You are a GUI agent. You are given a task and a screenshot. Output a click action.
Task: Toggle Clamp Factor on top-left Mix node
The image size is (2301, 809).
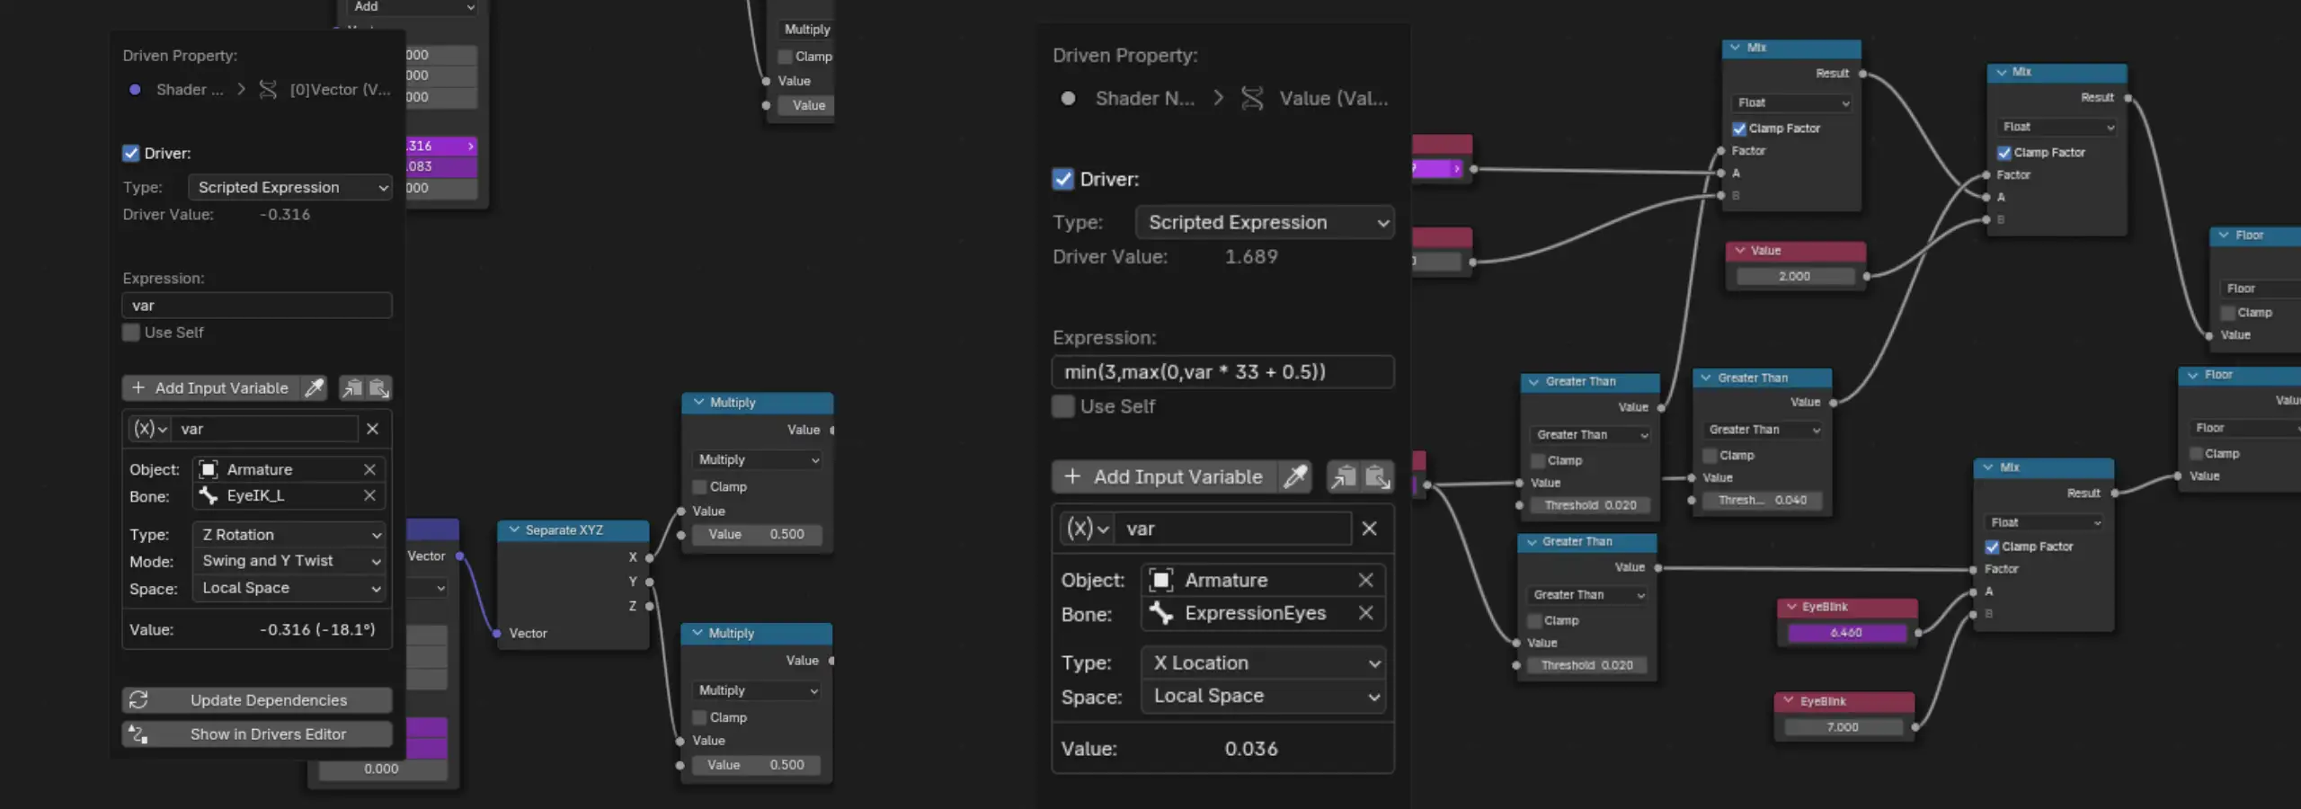click(1739, 129)
